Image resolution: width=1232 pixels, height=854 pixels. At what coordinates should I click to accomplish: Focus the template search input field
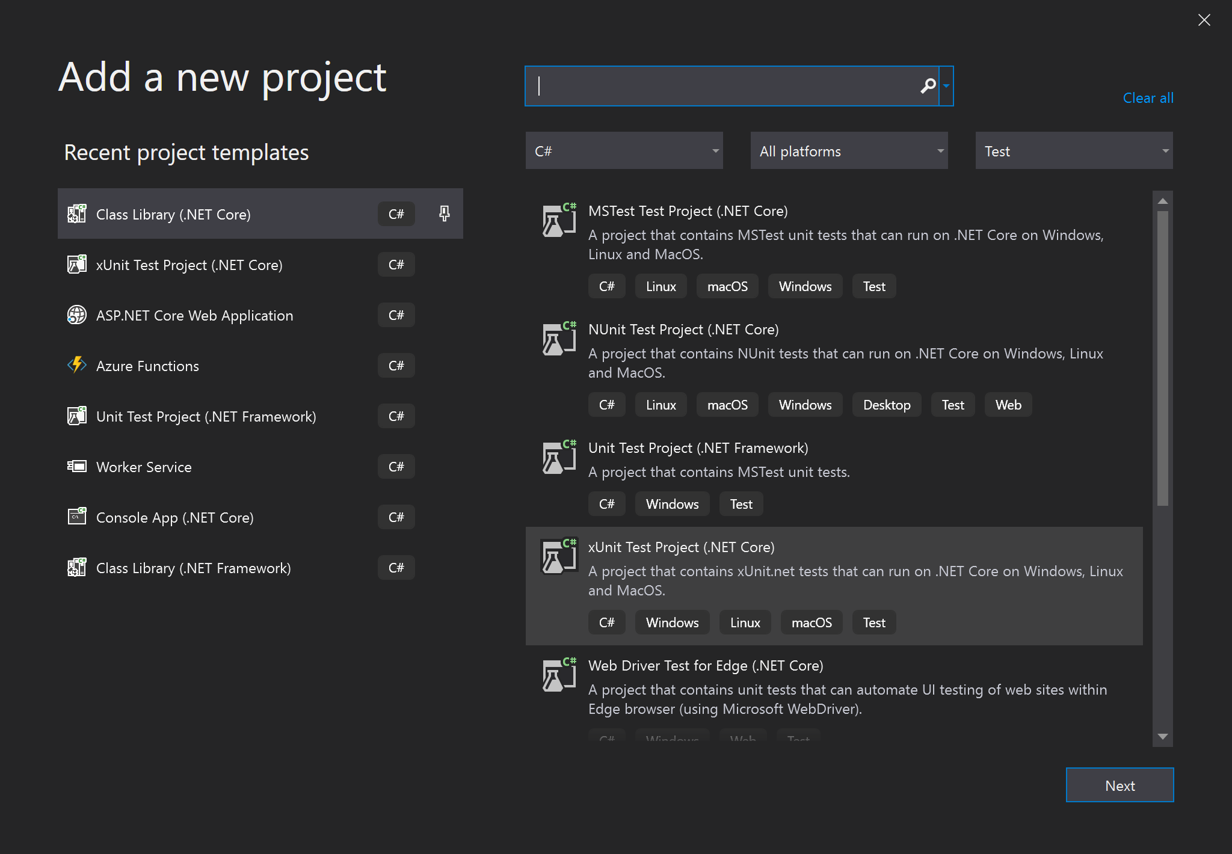click(722, 86)
